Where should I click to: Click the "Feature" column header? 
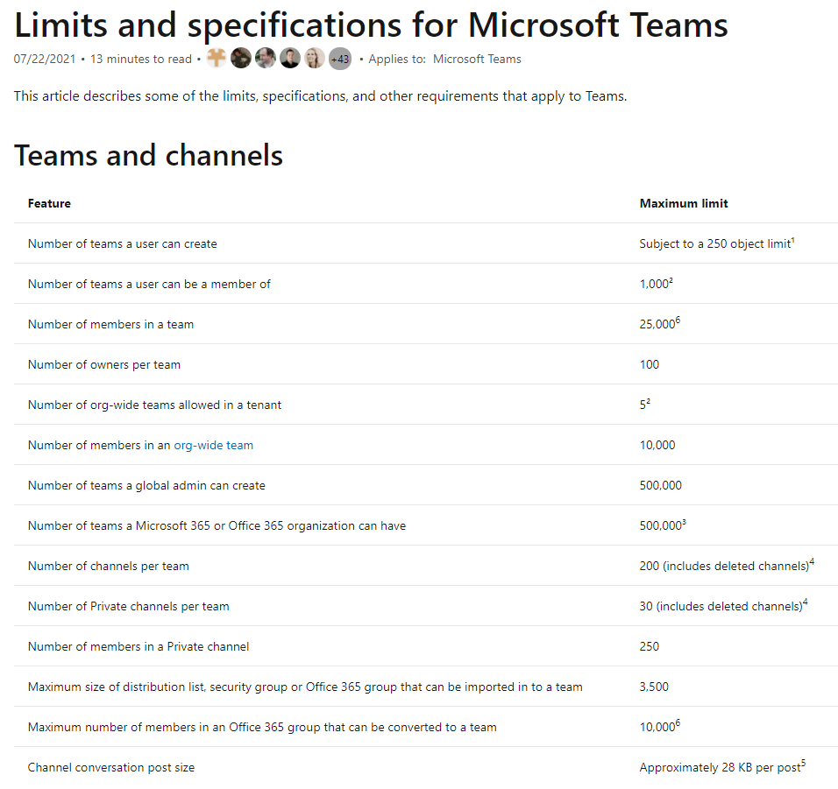(x=49, y=203)
